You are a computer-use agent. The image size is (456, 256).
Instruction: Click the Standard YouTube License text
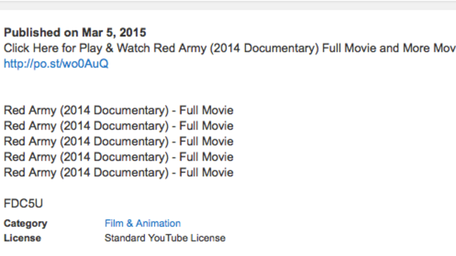coord(165,238)
